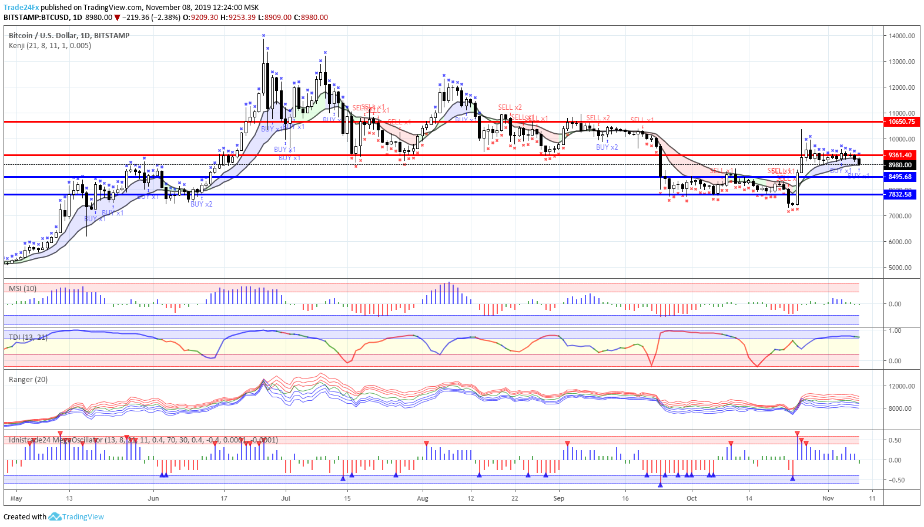Viewport: 924px width, 527px height.
Task: Click the Idnistrade24 Meta Oscillator label
Action: click(143, 440)
